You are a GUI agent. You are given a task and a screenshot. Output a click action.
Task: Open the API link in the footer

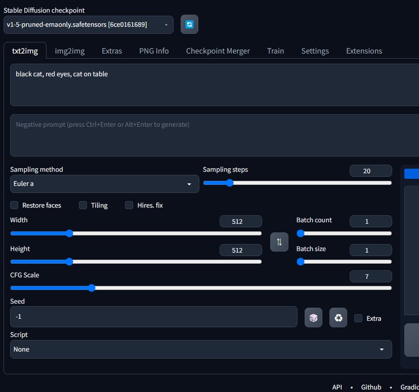tap(337, 386)
